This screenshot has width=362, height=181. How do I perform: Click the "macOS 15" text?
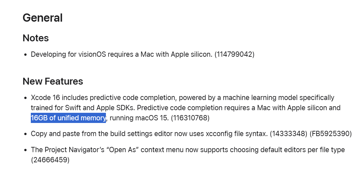point(152,118)
